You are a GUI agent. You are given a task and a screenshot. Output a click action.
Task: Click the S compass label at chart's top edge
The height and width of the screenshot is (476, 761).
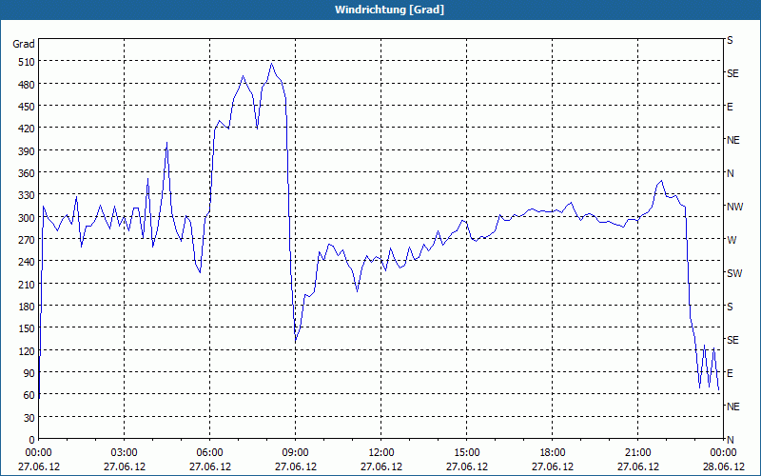(x=730, y=40)
